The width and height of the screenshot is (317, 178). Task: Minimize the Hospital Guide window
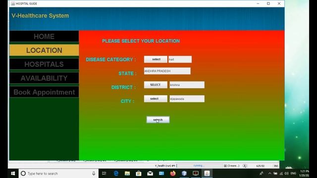[x=258, y=3]
